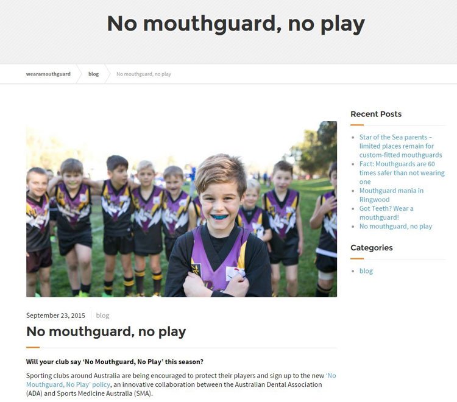Viewport: 457px width, 402px height.
Task: Select 'No mouthguard, no play' breadcrumb text
Action: click(144, 74)
